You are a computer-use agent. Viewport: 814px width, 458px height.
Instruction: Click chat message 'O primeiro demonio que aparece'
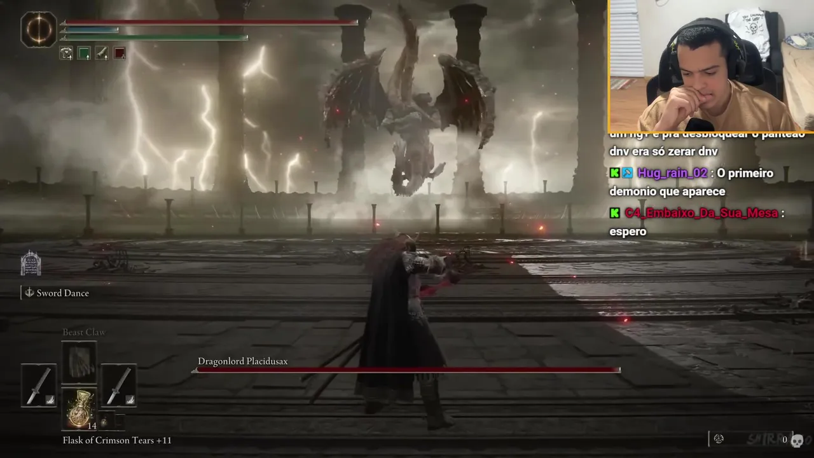691,182
